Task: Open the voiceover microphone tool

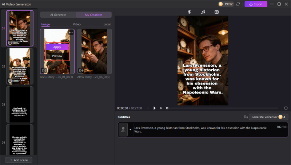Action: [x=189, y=12]
